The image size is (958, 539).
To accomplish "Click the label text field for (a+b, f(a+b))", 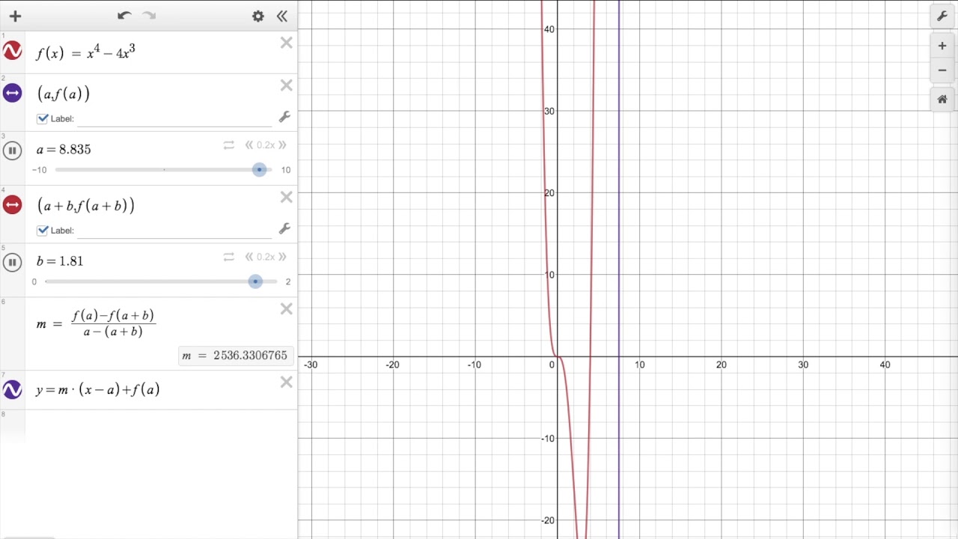I will (174, 230).
